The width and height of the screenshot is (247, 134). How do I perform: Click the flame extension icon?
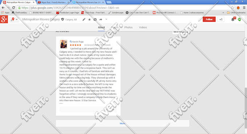pos(238,8)
